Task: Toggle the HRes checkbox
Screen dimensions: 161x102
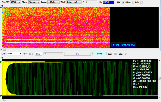Action: (x=133, y=2)
